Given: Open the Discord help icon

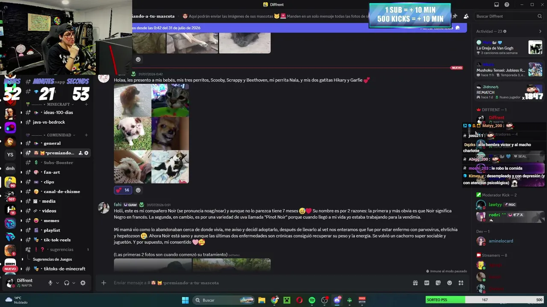Looking at the screenshot, I should pos(507,5).
